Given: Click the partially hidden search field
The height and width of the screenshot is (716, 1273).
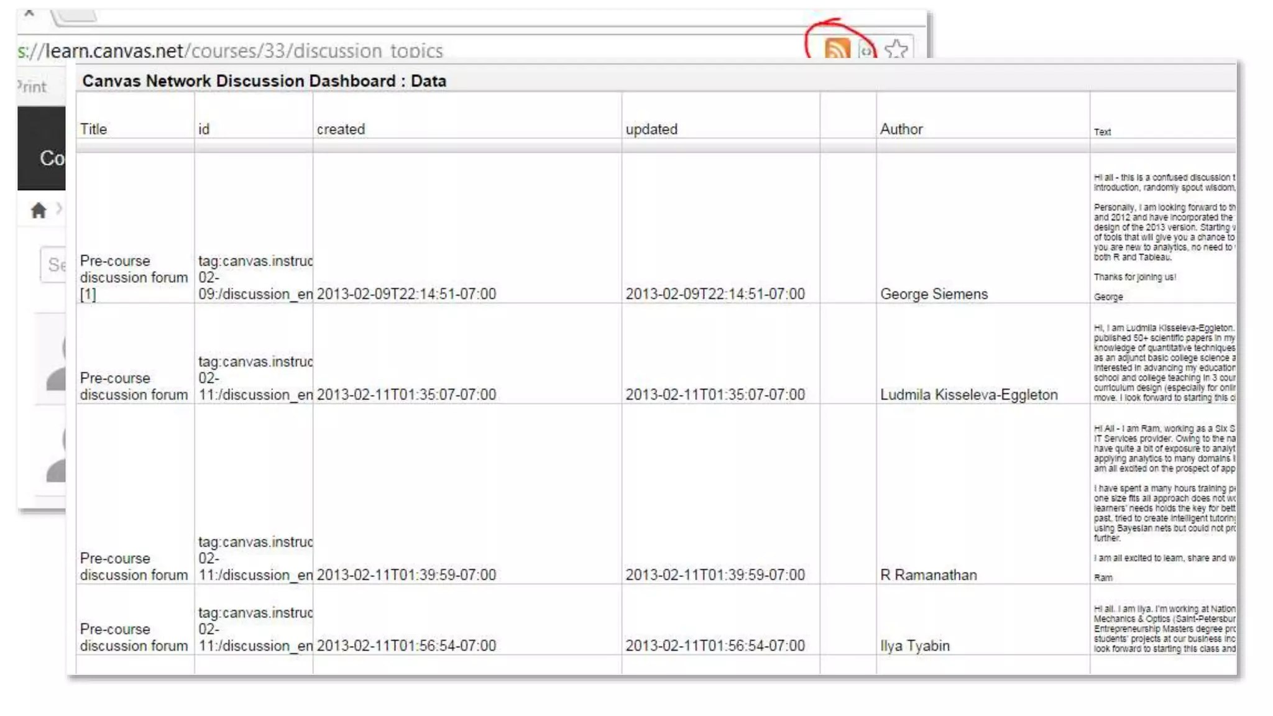Looking at the screenshot, I should 55,265.
